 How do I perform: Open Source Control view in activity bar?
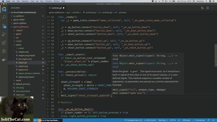point(4,26)
